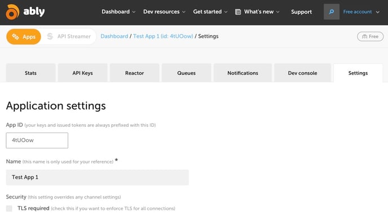The width and height of the screenshot is (388, 220).
Task: Open the Dashboard dropdown menu
Action: [x=118, y=12]
